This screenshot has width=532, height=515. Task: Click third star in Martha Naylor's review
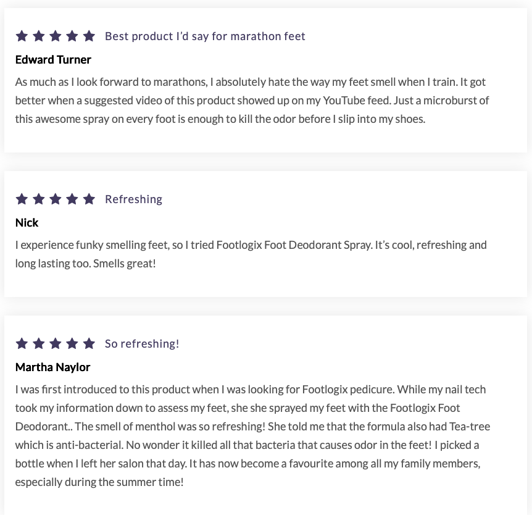tap(56, 343)
